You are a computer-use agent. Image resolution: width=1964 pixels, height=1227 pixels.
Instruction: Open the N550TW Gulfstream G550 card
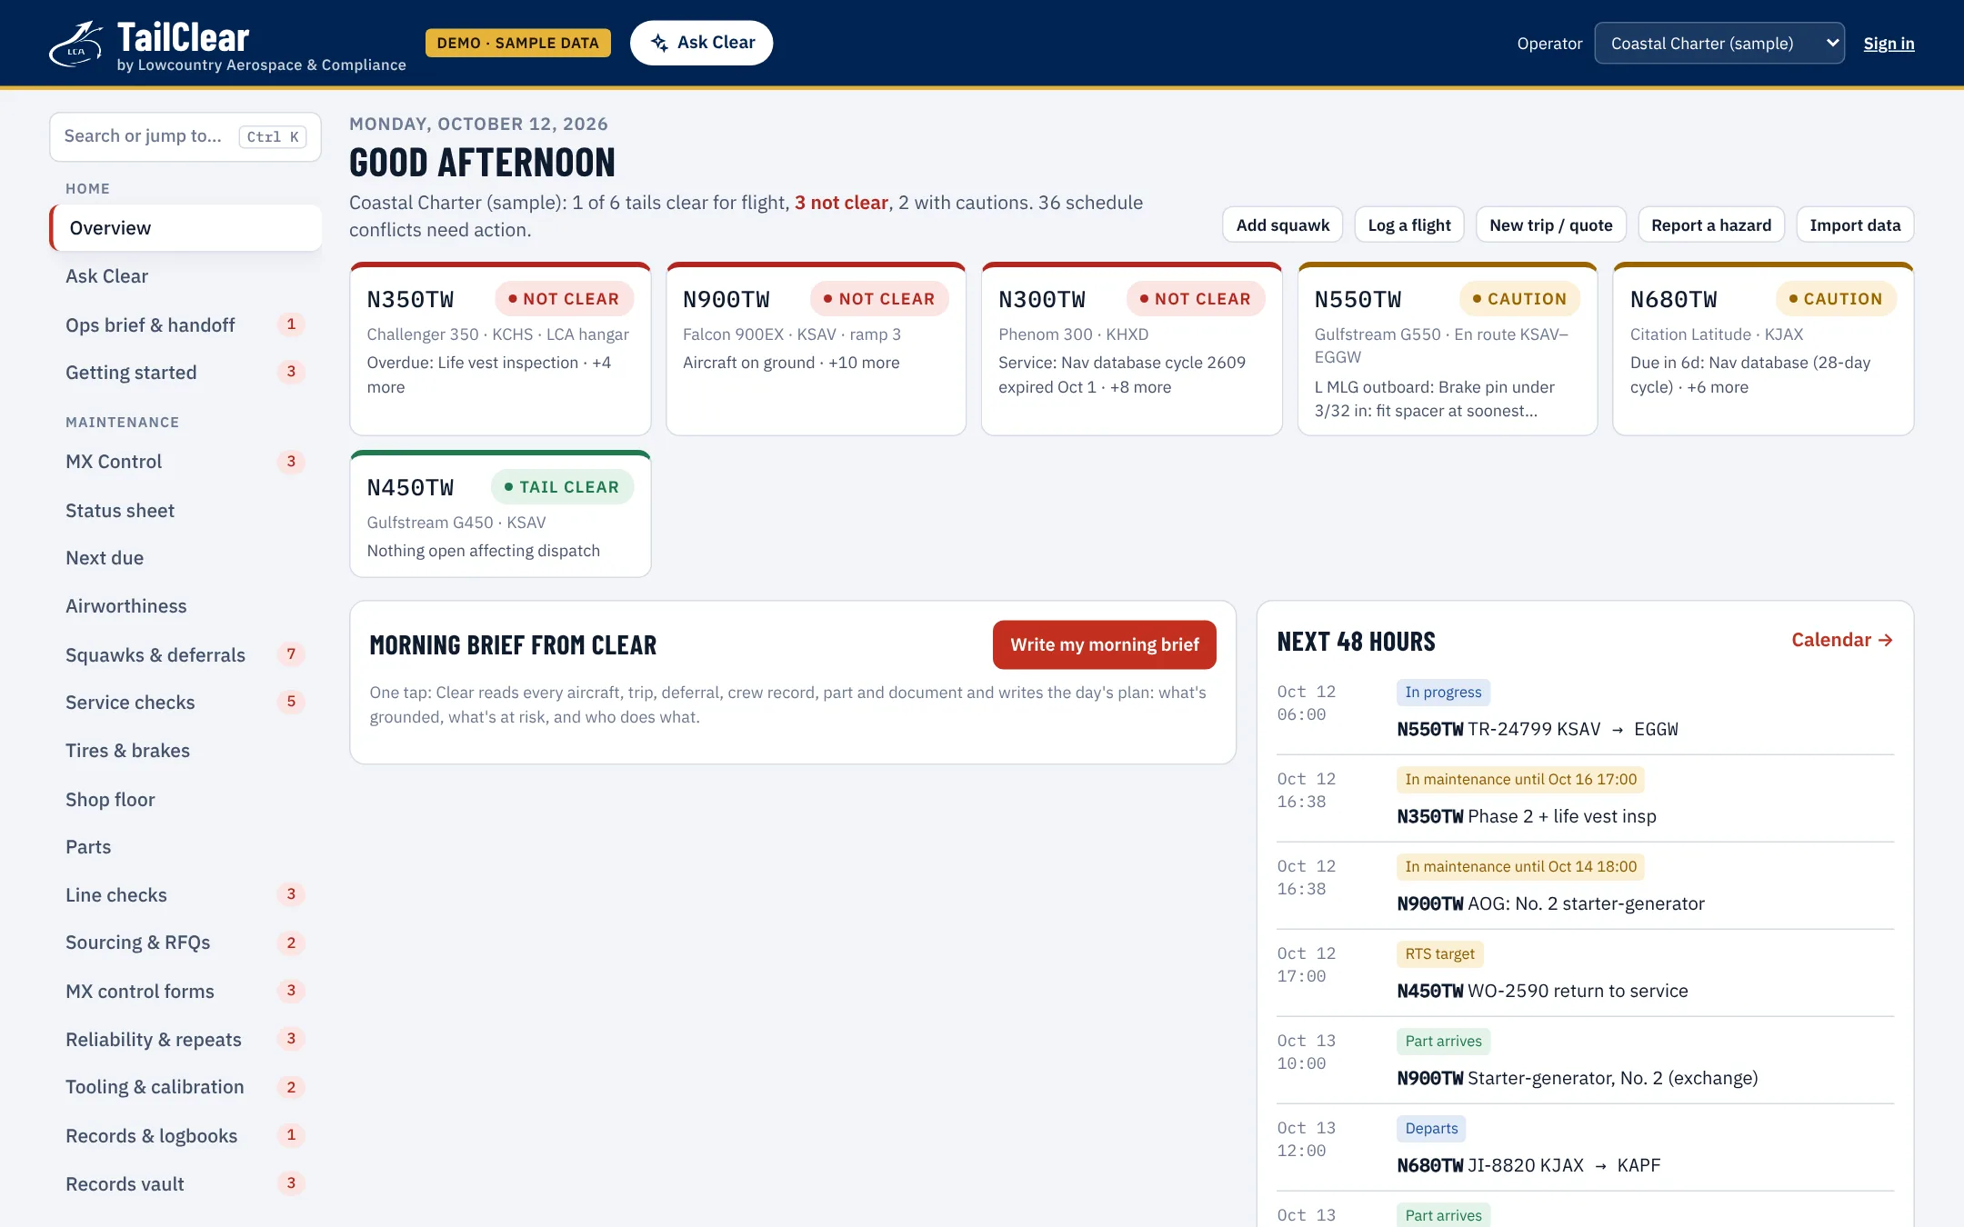1448,349
